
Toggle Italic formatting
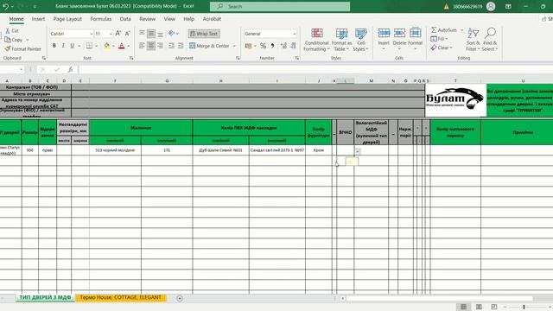(63, 46)
